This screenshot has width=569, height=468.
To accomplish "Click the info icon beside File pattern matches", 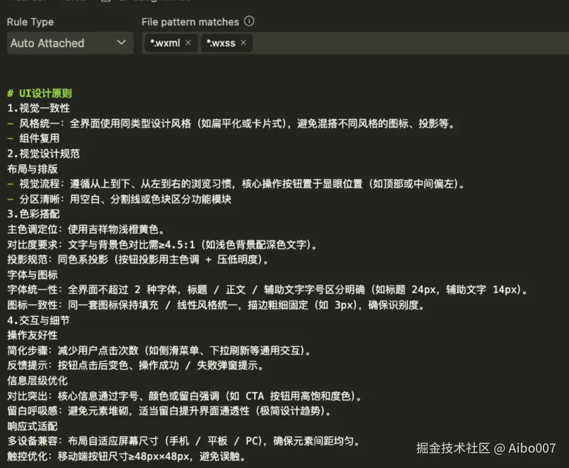I will click(x=249, y=21).
